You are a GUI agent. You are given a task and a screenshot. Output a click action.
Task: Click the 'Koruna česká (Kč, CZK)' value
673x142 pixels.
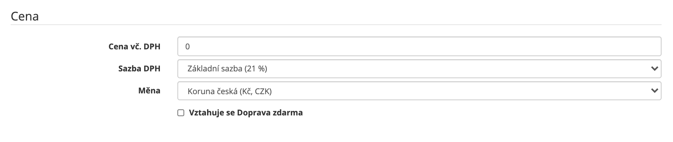click(230, 91)
